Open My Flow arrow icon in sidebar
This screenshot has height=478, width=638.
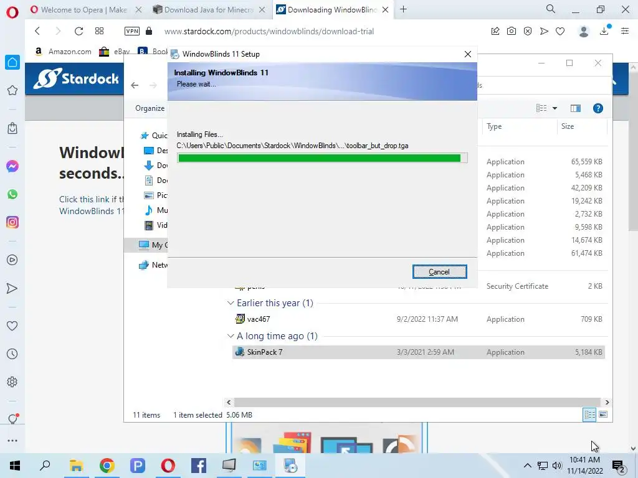tap(12, 288)
